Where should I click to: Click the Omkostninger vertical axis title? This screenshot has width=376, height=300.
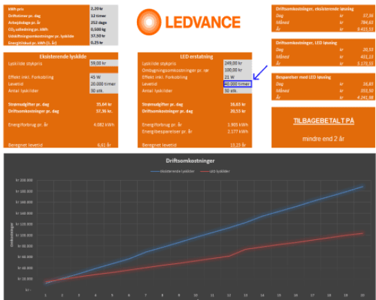tap(12, 234)
